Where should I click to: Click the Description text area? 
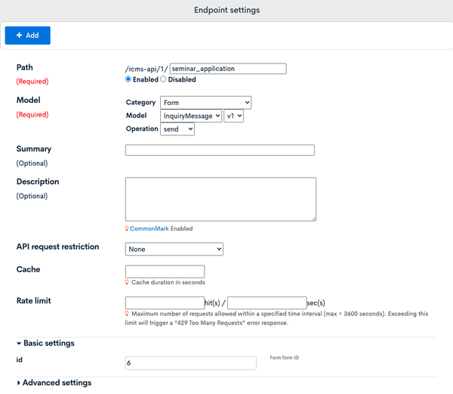[x=220, y=200]
